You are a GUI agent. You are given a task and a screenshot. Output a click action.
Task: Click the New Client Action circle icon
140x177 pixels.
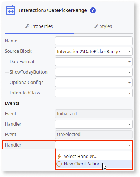coord(59,164)
